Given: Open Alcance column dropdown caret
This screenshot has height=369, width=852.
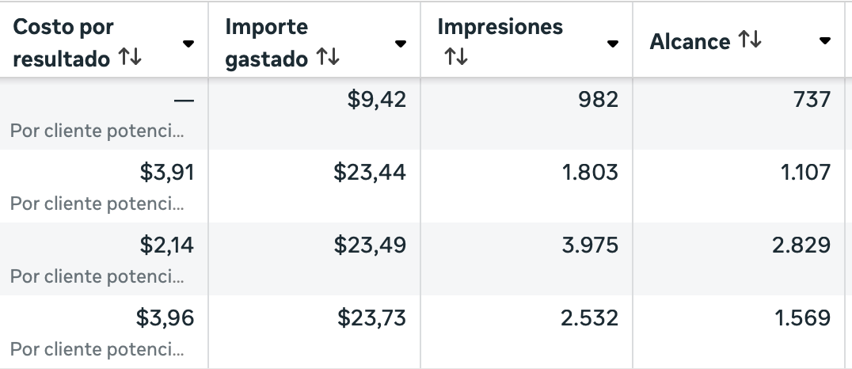Looking at the screenshot, I should [x=825, y=41].
